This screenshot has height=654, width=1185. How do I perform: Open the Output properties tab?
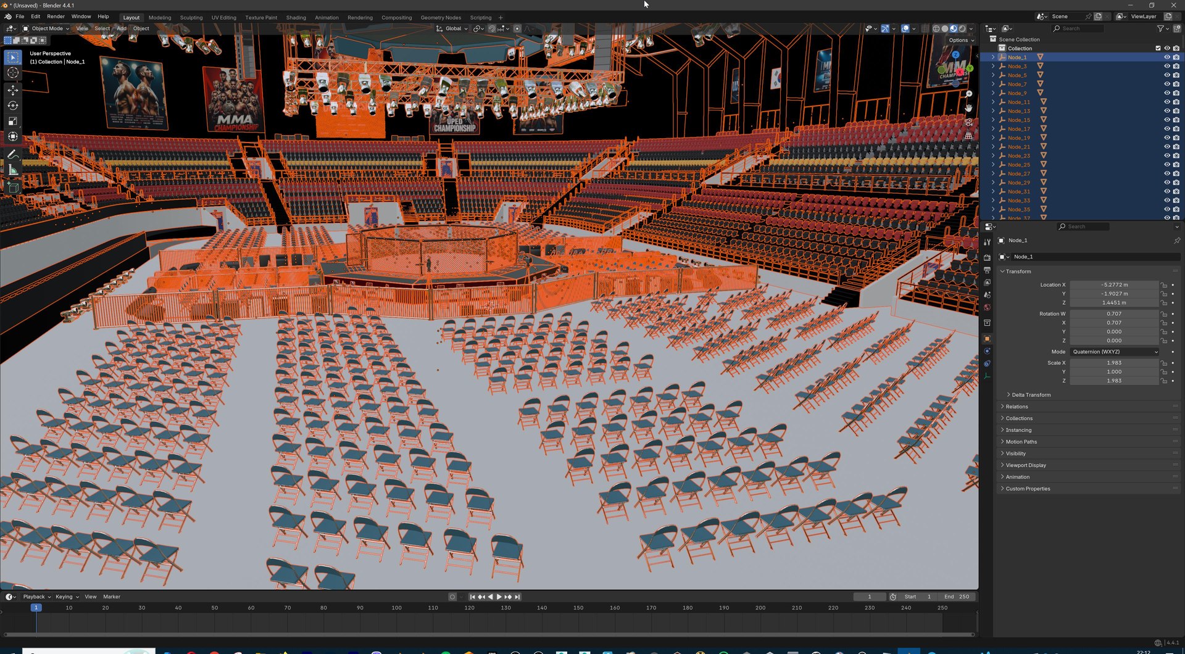[987, 270]
